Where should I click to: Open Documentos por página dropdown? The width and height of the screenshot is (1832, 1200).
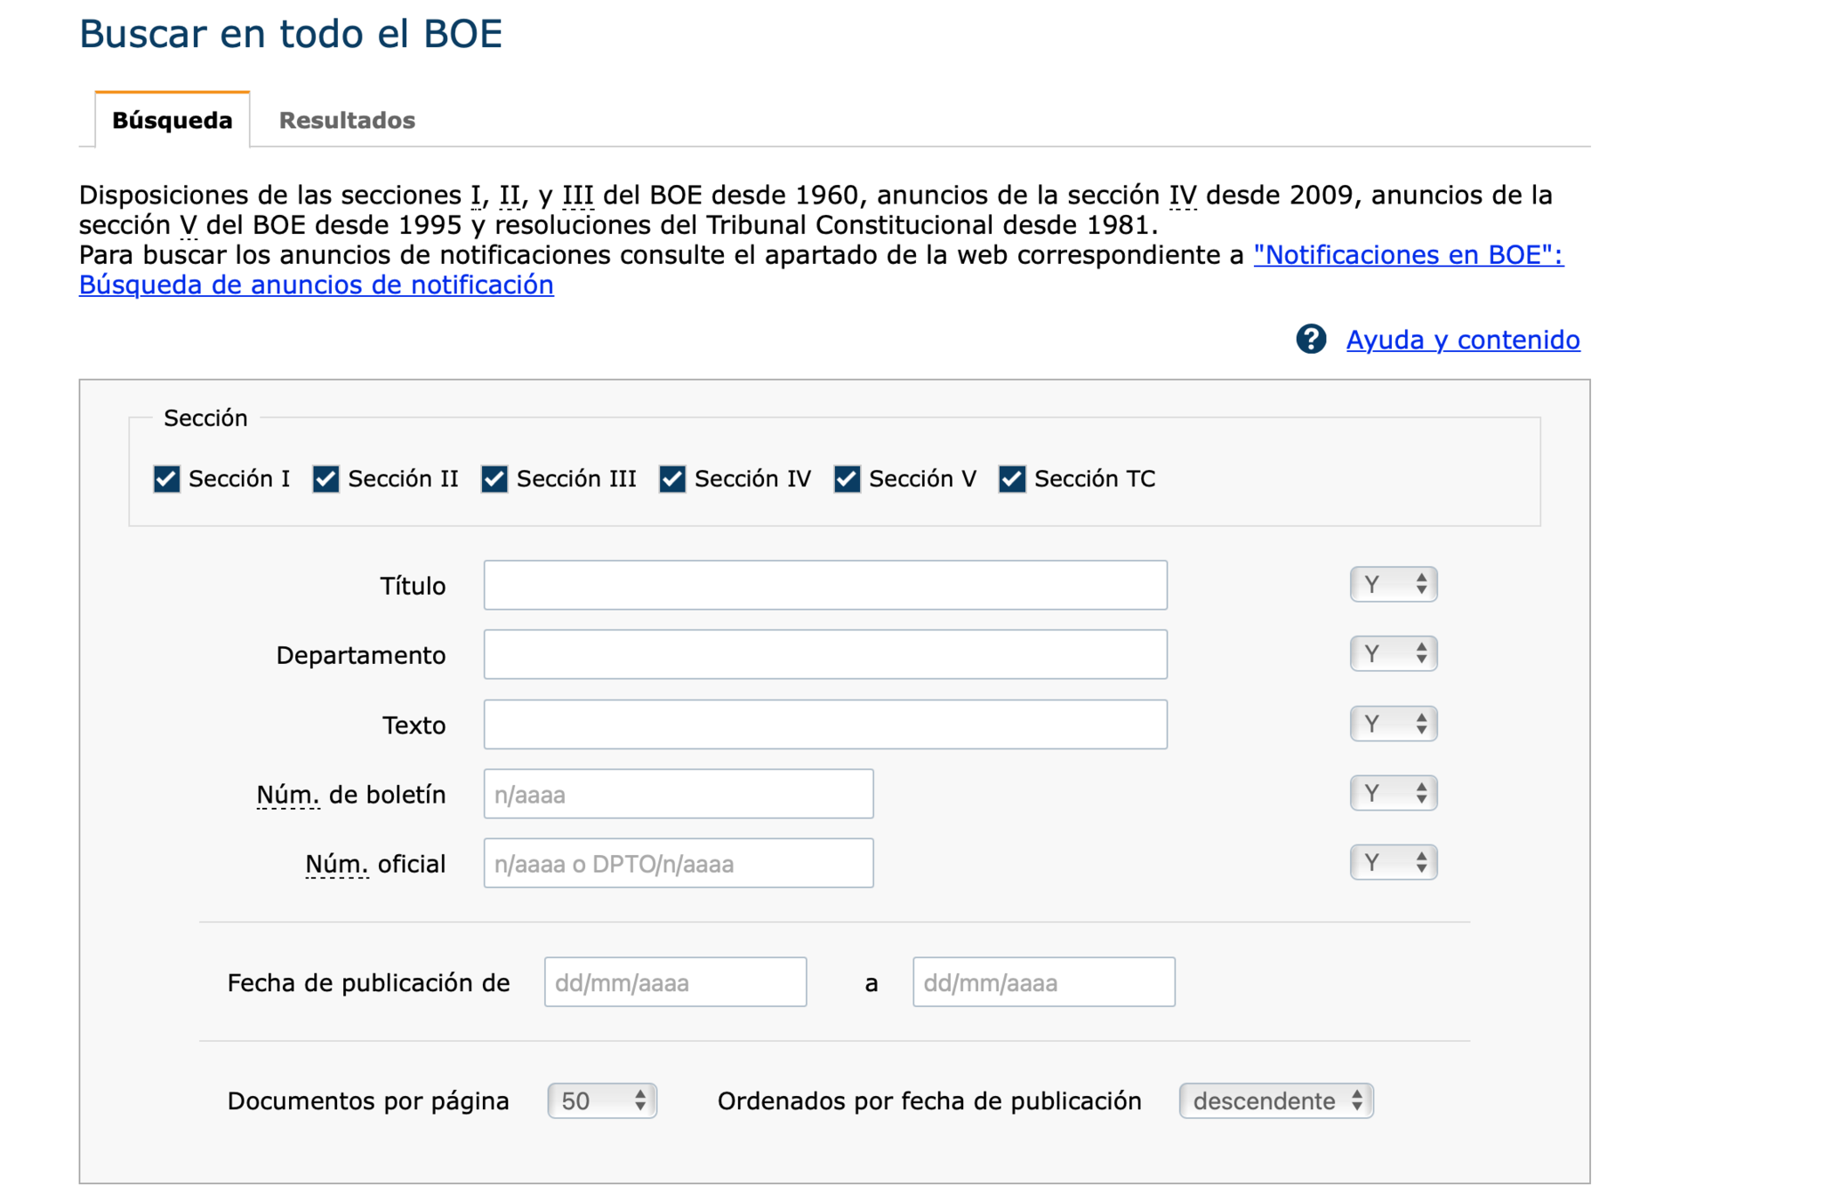tap(602, 1100)
